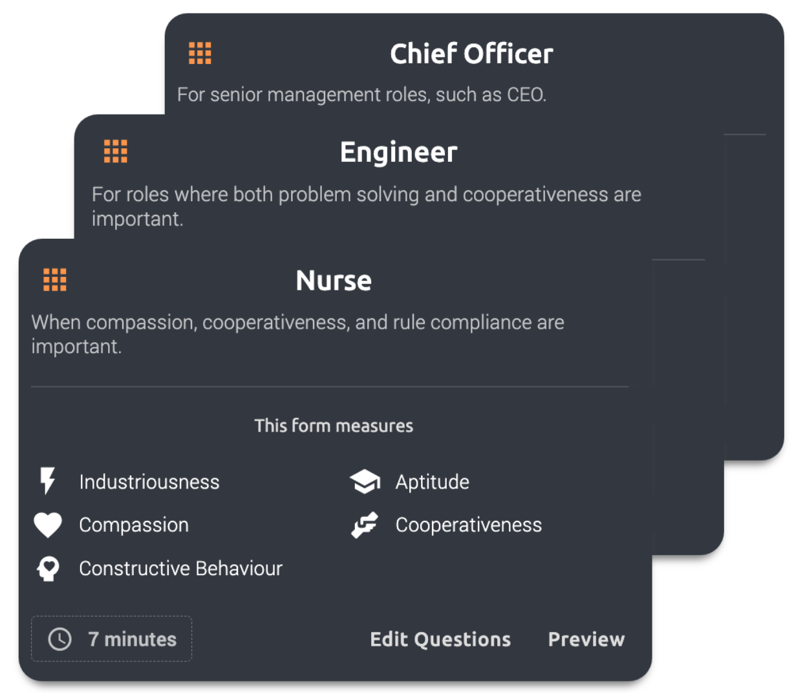Click the grid icon on Engineer card
The width and height of the screenshot is (805, 693).
click(116, 151)
